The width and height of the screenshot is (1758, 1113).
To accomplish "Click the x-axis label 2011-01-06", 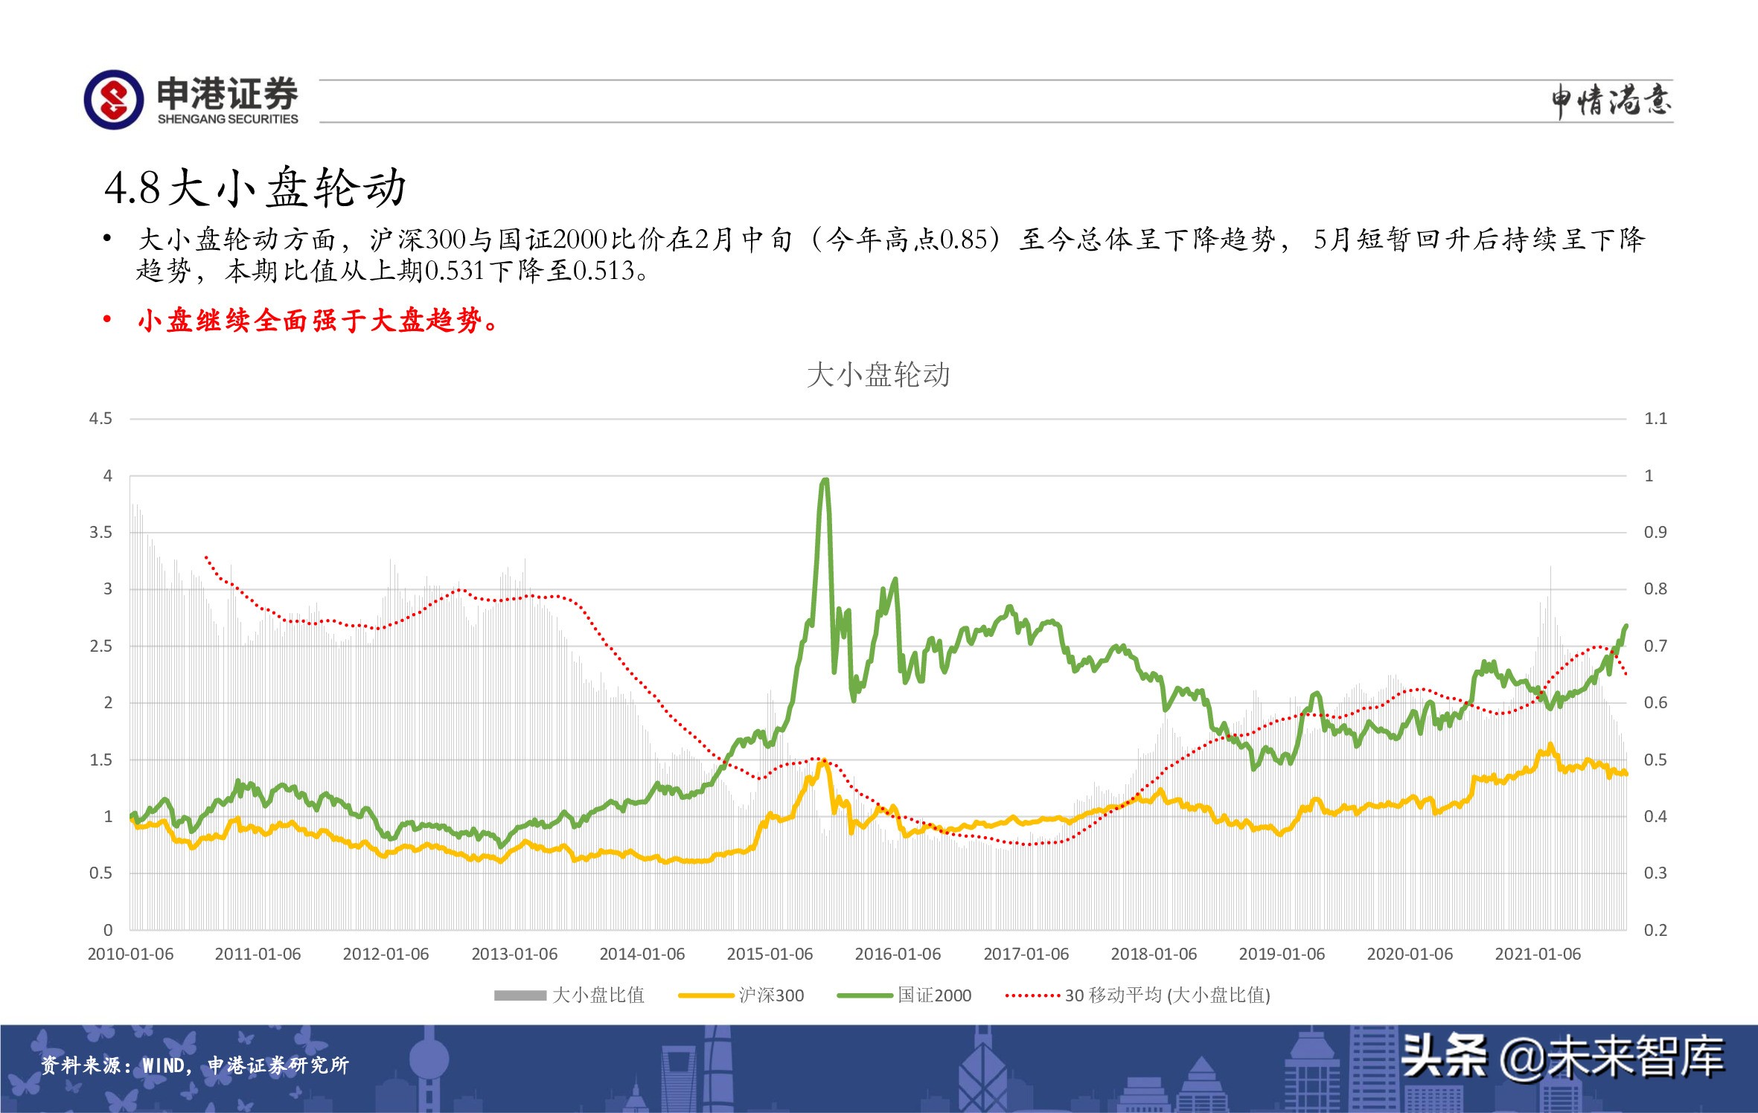I will [258, 954].
